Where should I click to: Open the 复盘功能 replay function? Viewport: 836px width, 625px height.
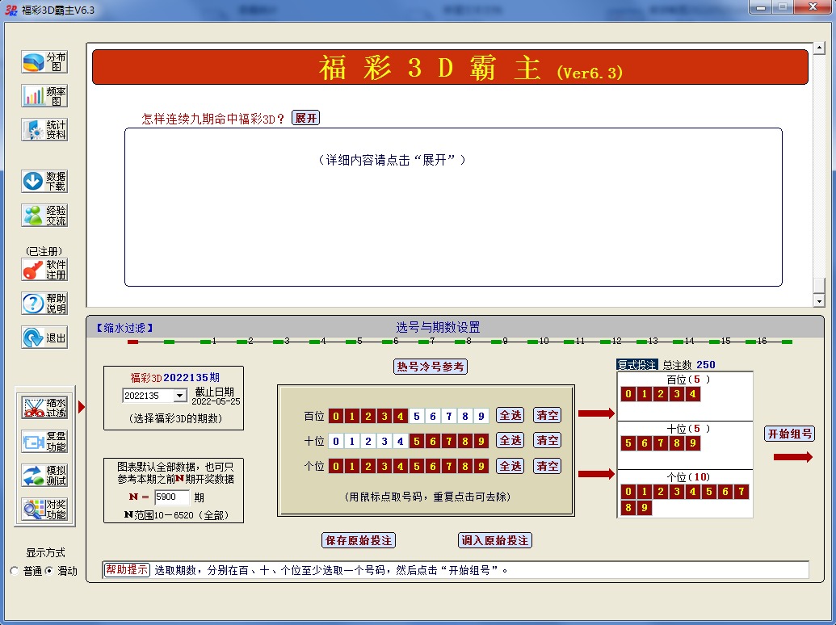44,442
